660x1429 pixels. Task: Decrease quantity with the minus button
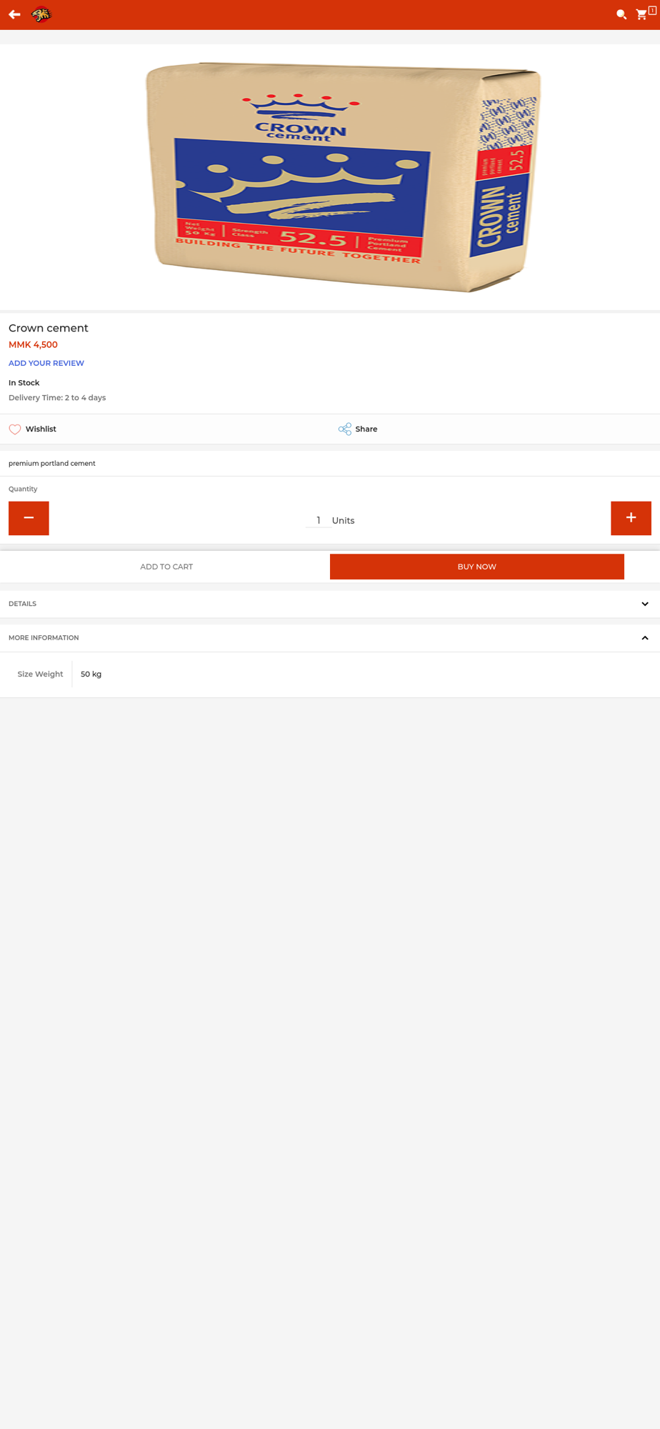coord(29,518)
